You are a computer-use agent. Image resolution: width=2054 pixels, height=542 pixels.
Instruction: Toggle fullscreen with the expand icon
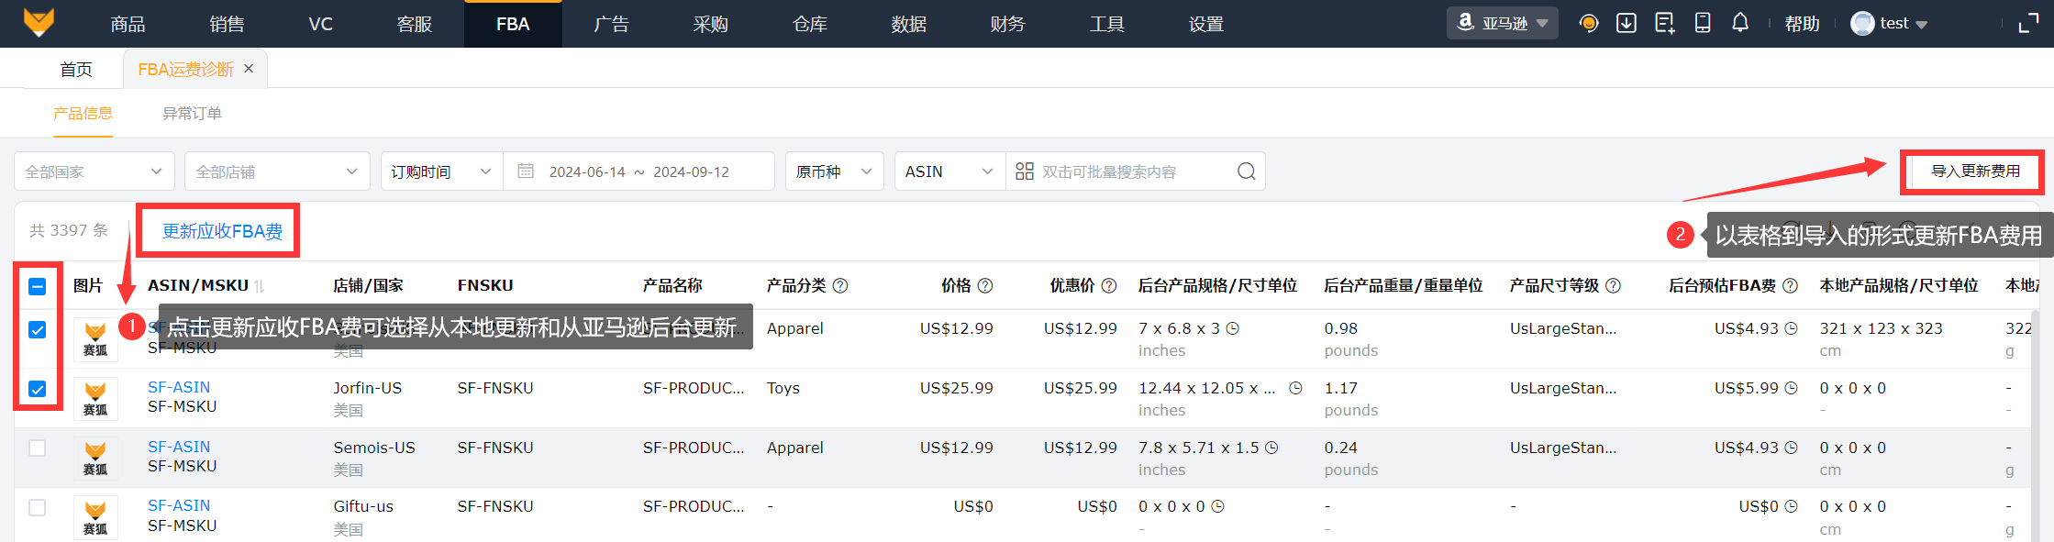tap(2028, 24)
